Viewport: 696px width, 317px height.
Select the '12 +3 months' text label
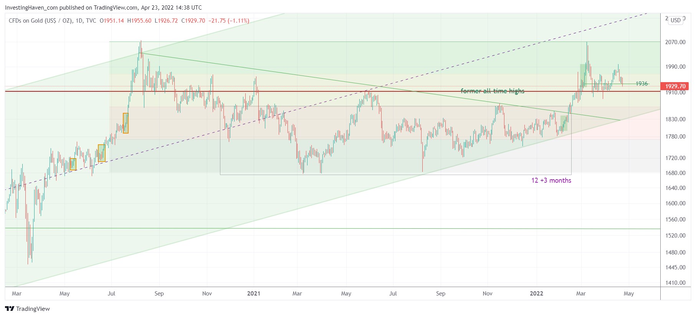(551, 180)
